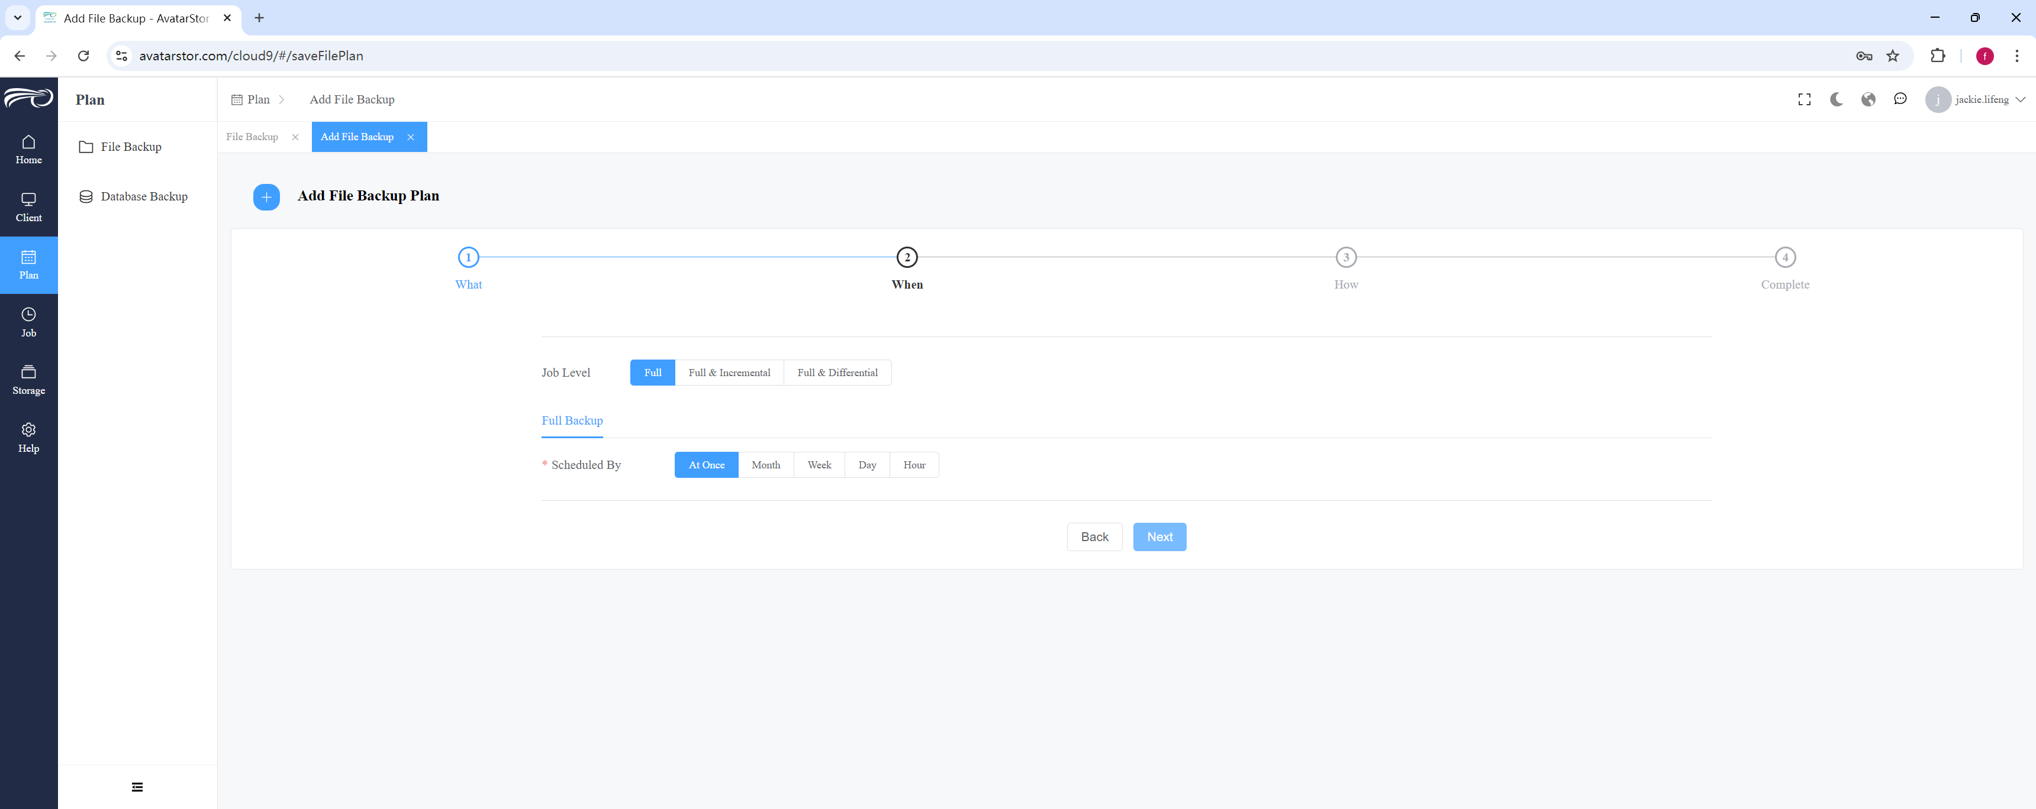Close the File Backup tab
2036x809 pixels.
pos(295,137)
